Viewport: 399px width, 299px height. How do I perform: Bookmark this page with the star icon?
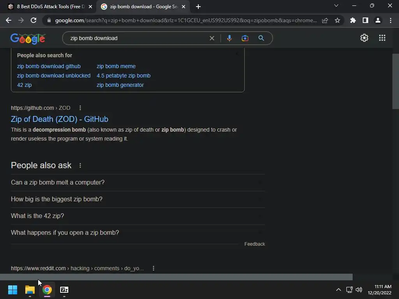point(337,20)
